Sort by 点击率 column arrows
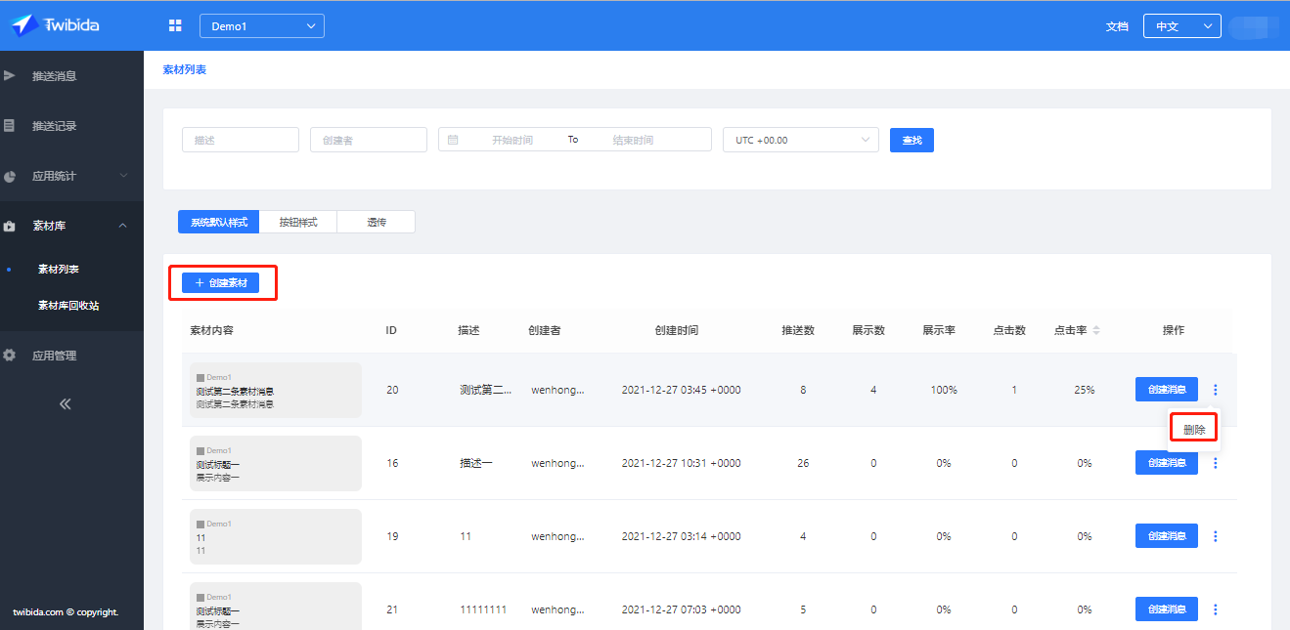 tap(1096, 330)
